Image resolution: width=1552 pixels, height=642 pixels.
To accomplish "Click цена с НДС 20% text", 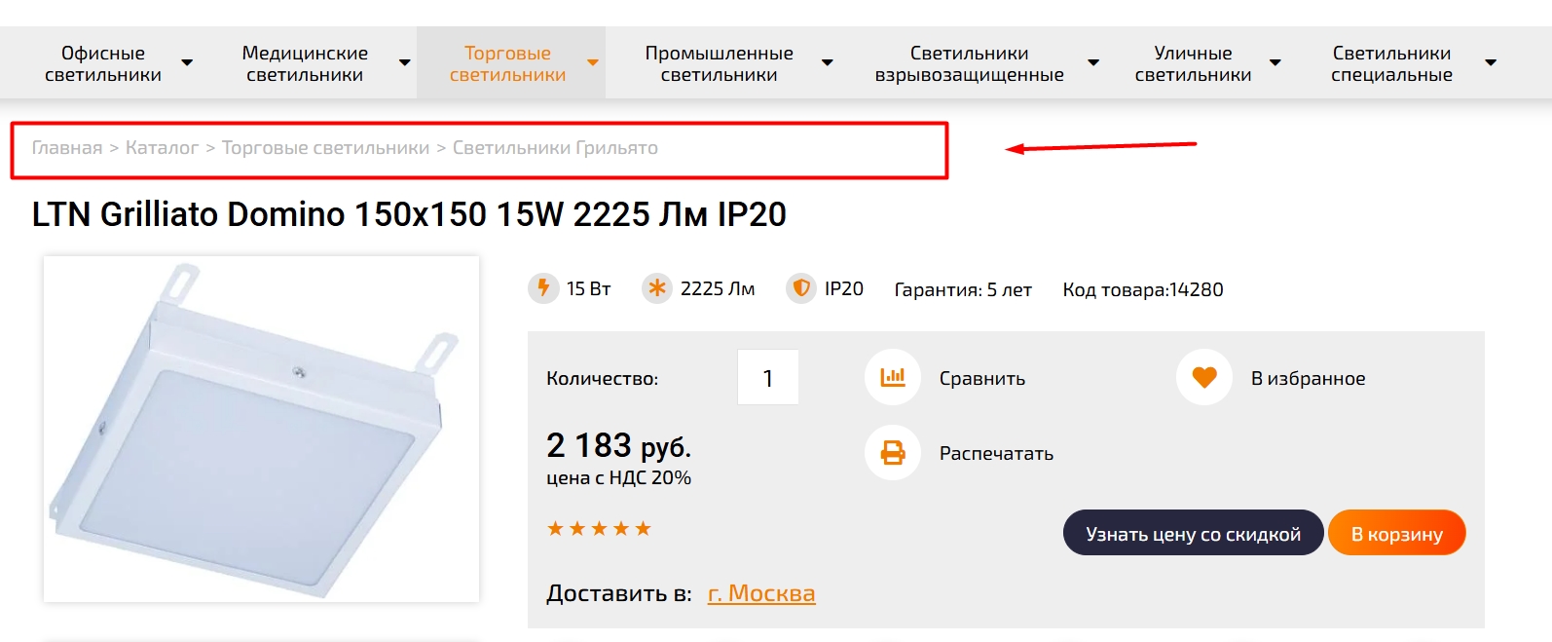I will 619,478.
